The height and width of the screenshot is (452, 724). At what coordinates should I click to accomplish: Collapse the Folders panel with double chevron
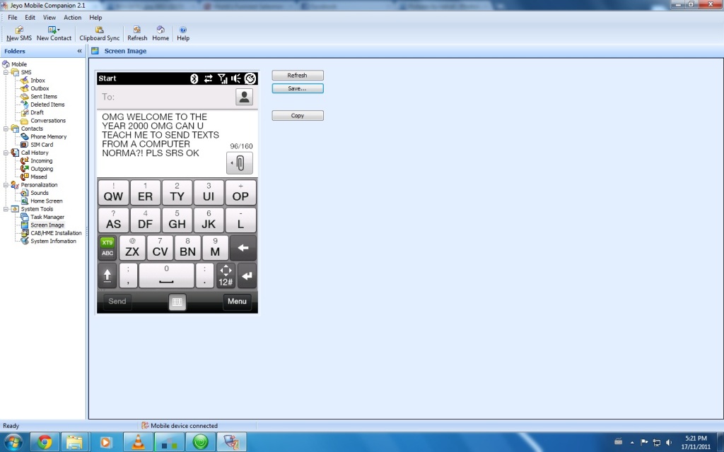click(79, 52)
